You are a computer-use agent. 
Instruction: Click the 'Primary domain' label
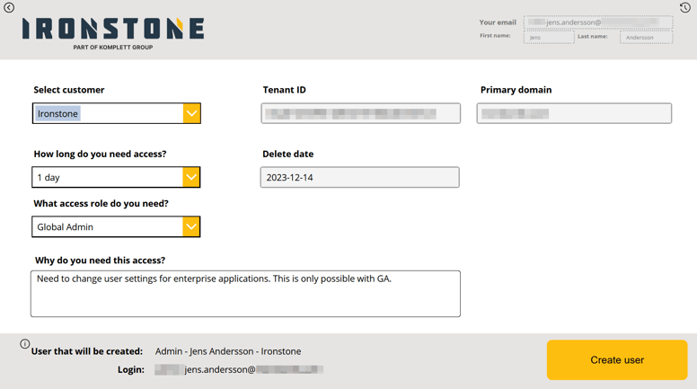click(516, 90)
